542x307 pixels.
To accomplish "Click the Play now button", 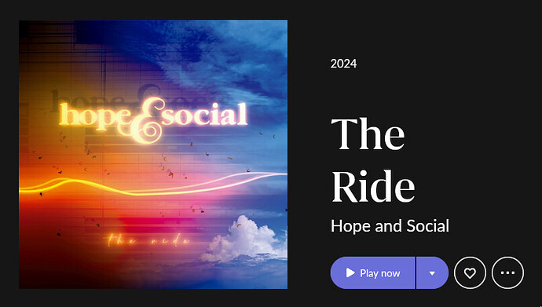I will click(372, 272).
